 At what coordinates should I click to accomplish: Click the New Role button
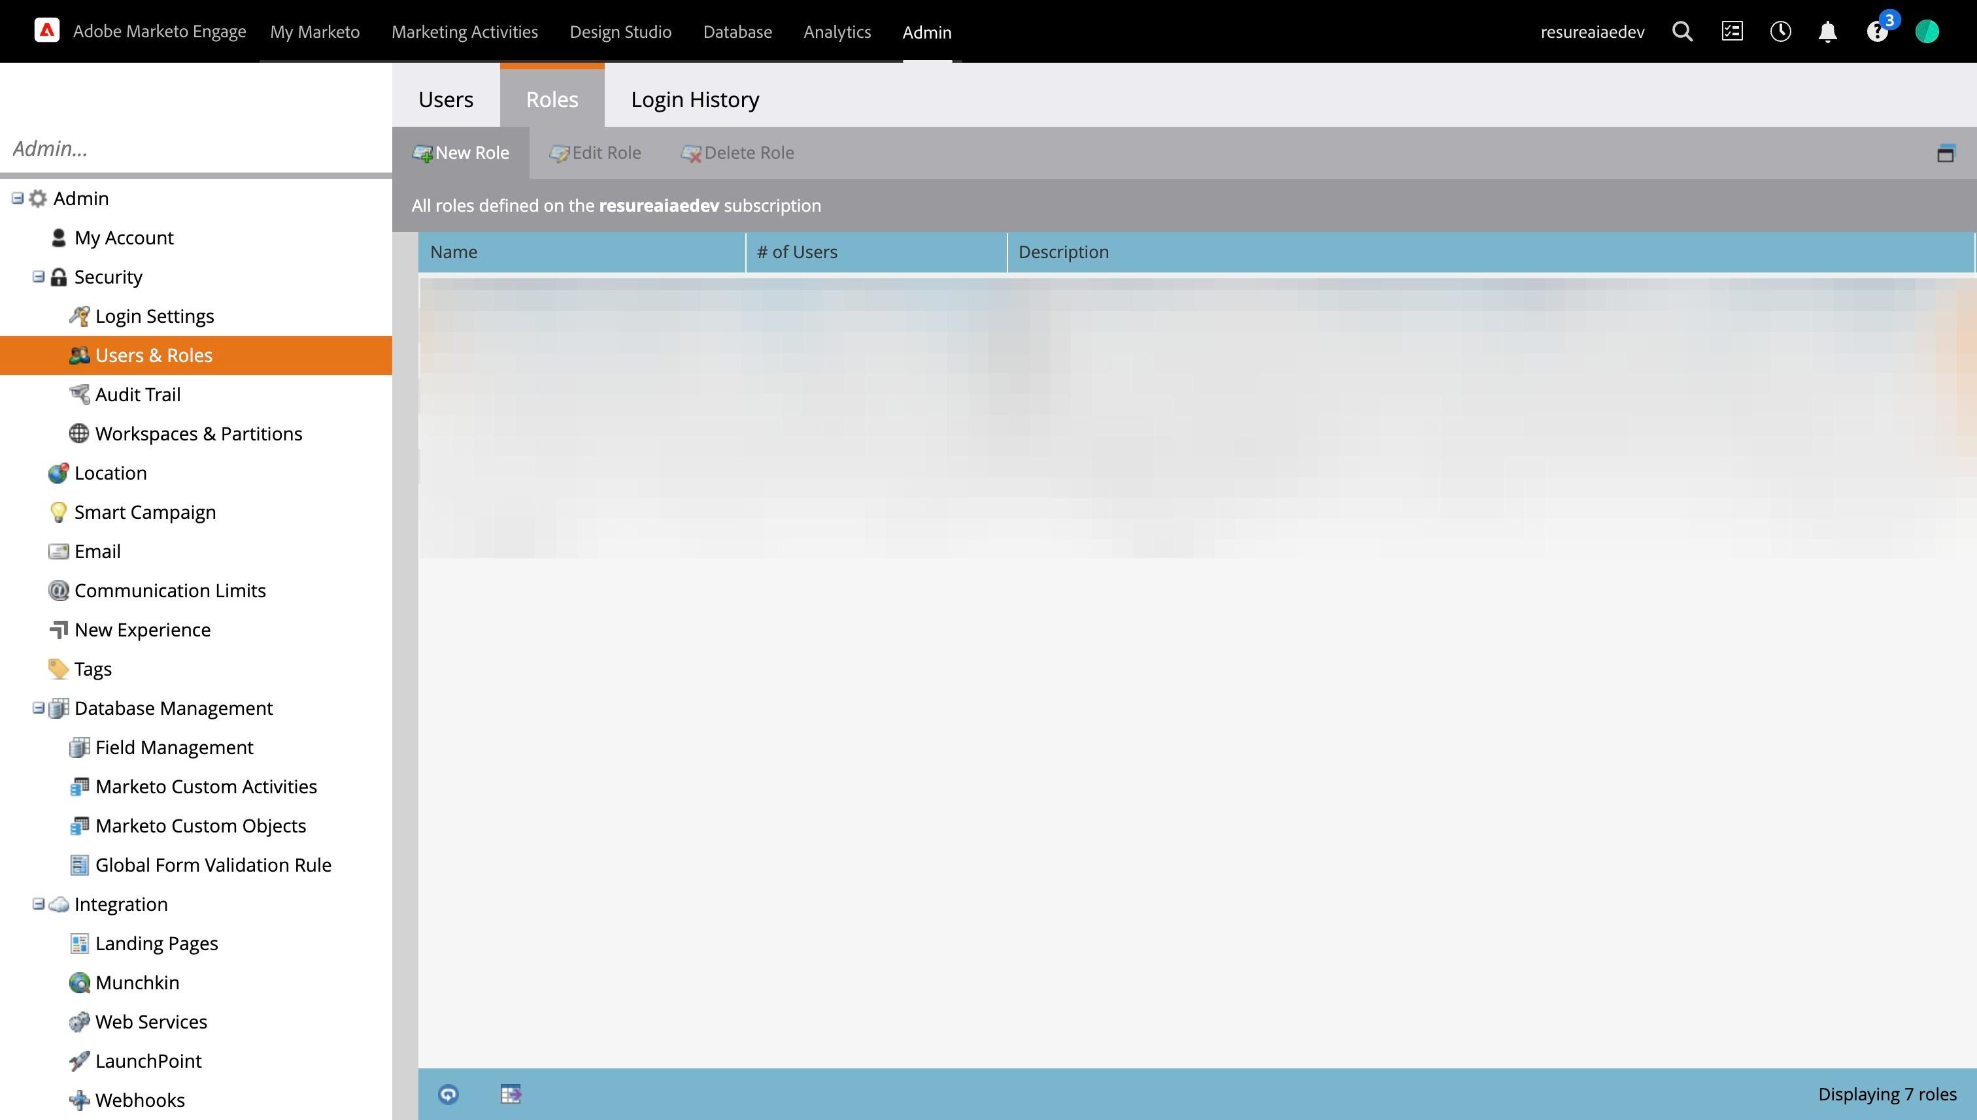click(x=461, y=153)
